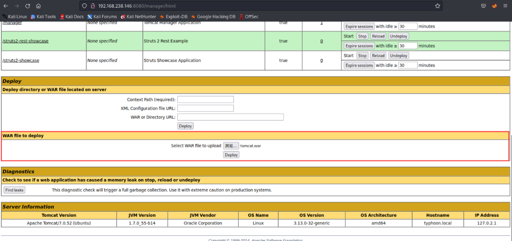This screenshot has width=512, height=241.
Task: Click idle minutes field for manager row
Action: 408,26
